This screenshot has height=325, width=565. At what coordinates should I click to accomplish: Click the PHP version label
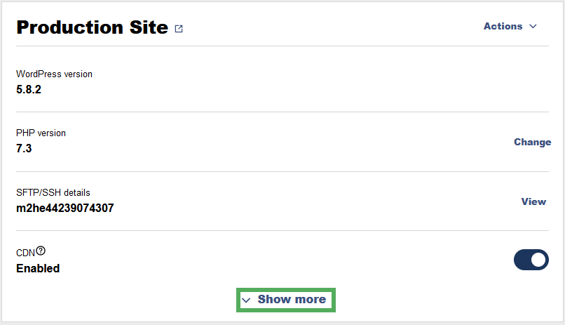click(41, 133)
